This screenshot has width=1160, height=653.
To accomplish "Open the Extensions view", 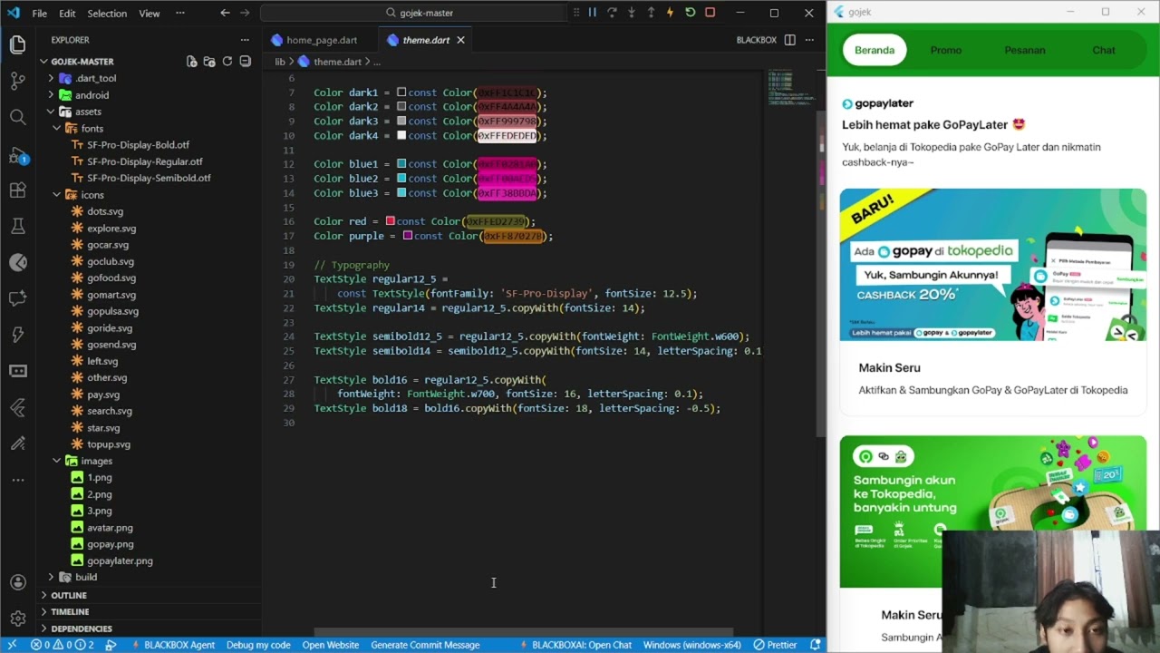I will (17, 190).
